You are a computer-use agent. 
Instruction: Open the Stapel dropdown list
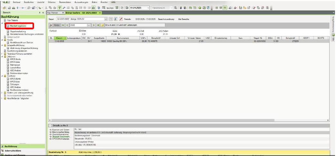[106, 19]
